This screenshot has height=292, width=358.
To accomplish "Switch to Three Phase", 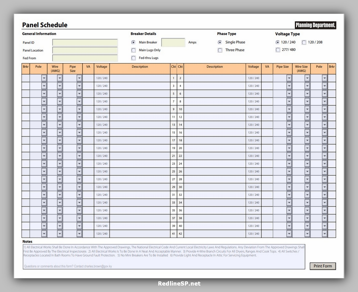I will click(220, 50).
